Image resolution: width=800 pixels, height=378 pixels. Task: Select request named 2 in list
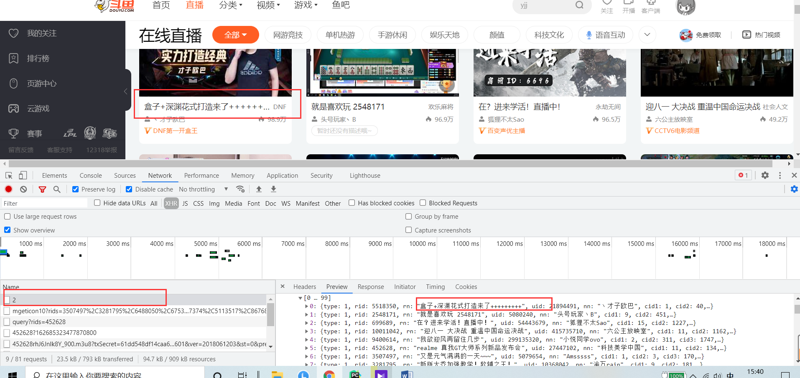[134, 300]
